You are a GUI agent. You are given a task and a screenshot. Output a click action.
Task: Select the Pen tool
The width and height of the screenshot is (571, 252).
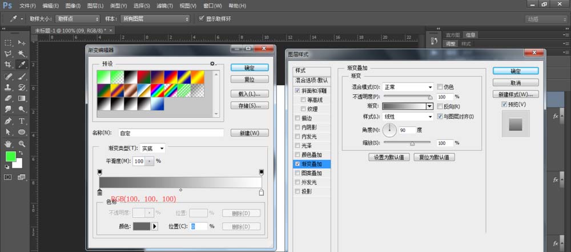(9, 121)
